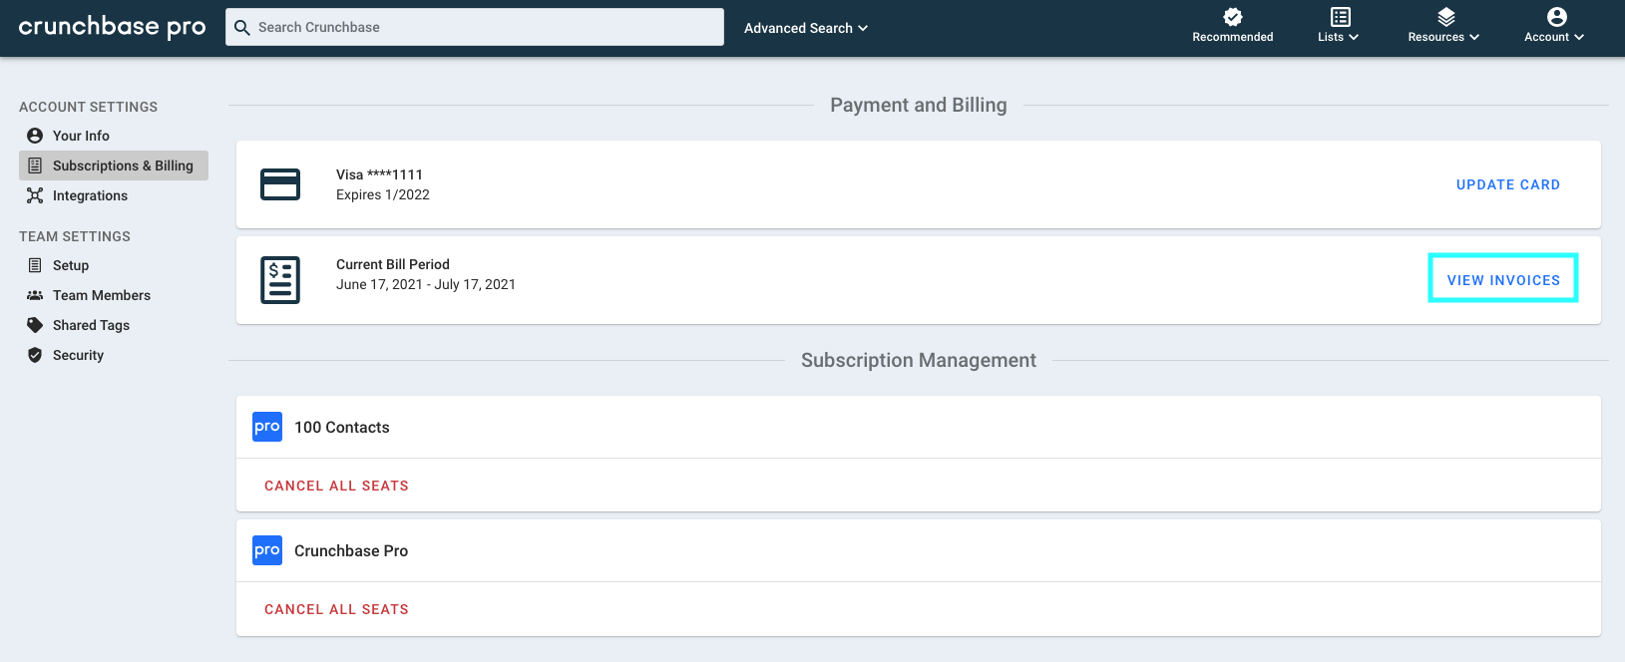The width and height of the screenshot is (1625, 662).
Task: Open the Recommended badge icon
Action: click(1233, 16)
